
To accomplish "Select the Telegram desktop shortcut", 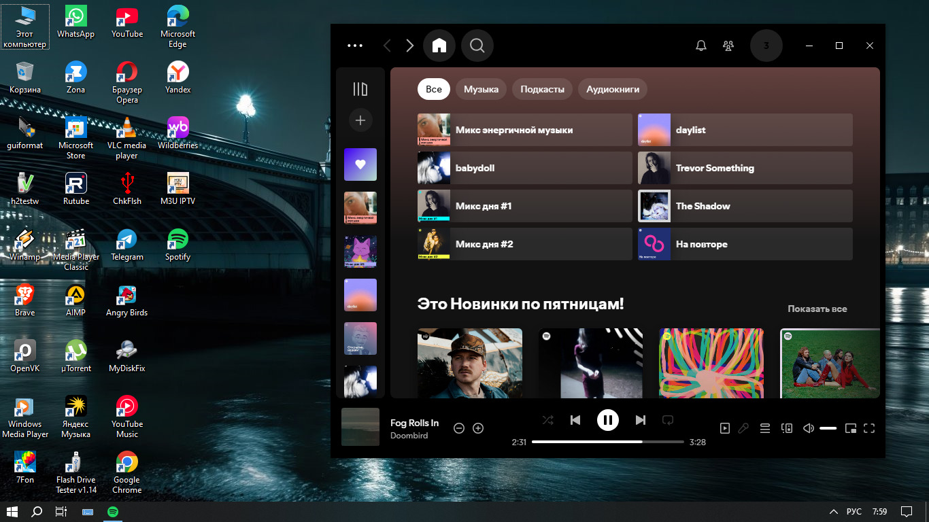I will click(x=127, y=245).
